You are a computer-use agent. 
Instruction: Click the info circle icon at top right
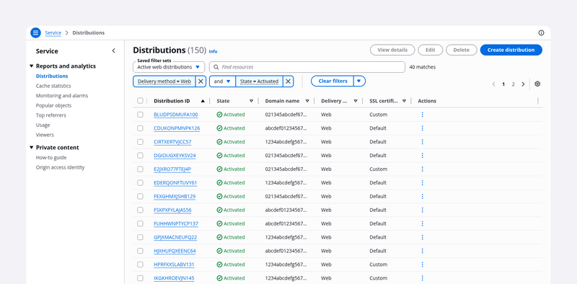[x=541, y=32]
